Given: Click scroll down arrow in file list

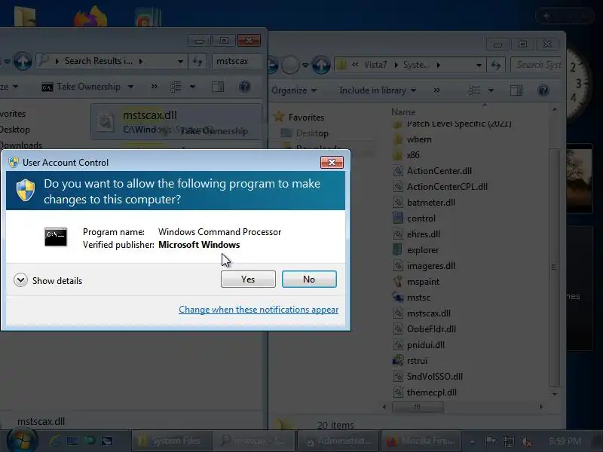Looking at the screenshot, I should click(554, 394).
